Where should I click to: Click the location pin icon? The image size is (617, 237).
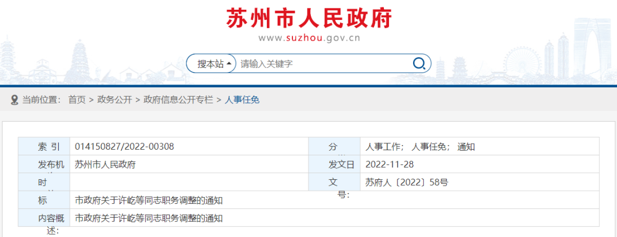coord(14,100)
